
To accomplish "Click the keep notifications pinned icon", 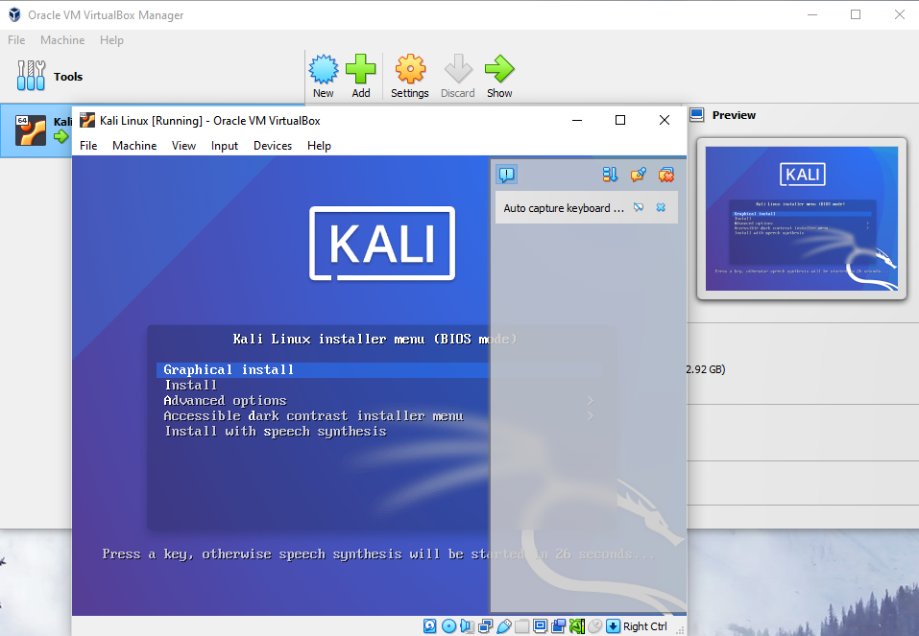I will 639,175.
